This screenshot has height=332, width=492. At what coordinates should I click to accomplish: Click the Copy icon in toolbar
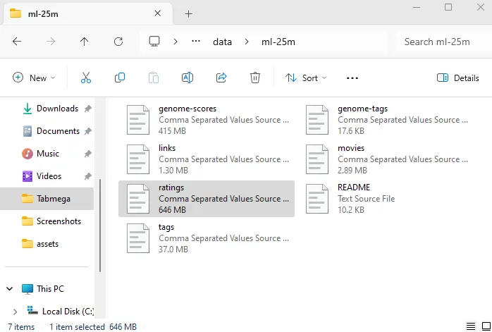(120, 78)
